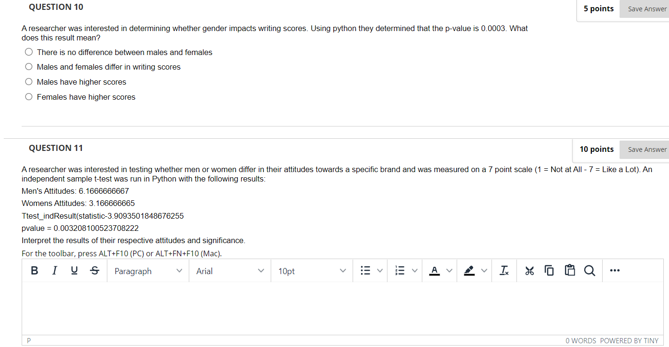The image size is (669, 347).
Task: Select 'There is no difference between males and females'
Action: (29, 52)
